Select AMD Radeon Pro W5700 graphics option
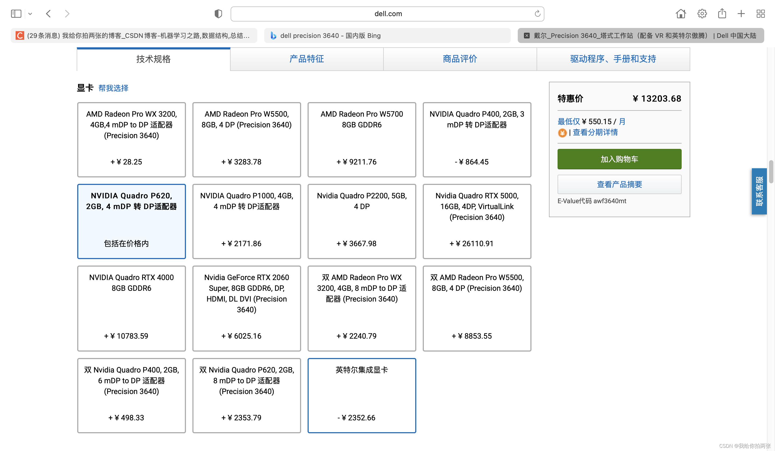775x451 pixels. tap(362, 139)
